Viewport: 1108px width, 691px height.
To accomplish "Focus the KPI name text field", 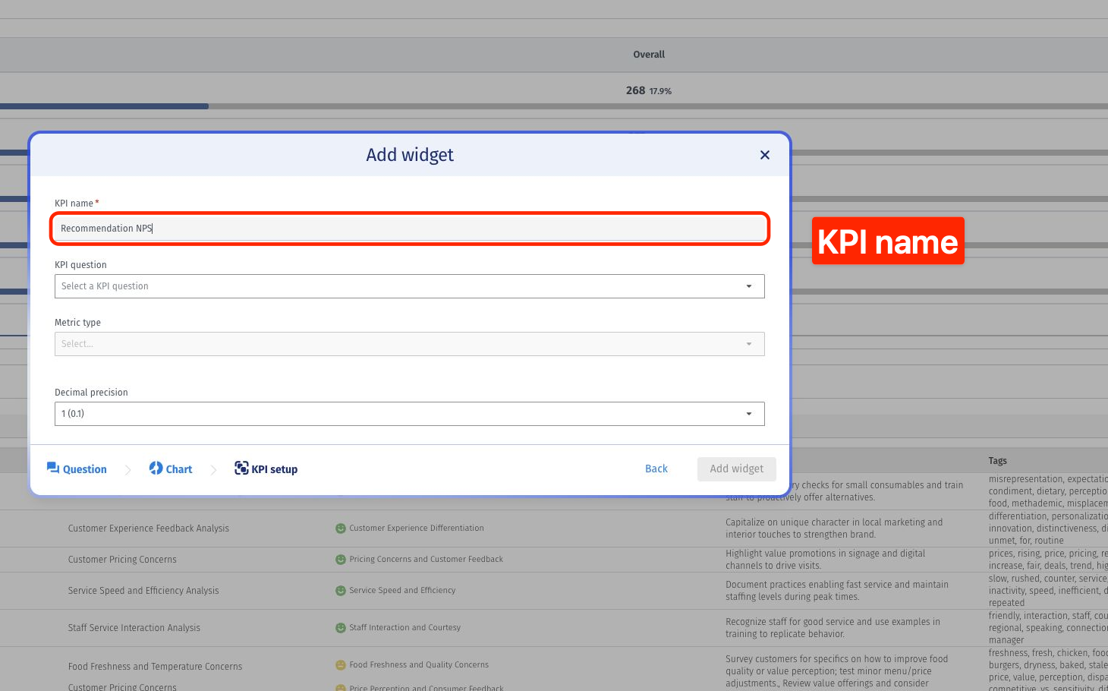I will 410,229.
